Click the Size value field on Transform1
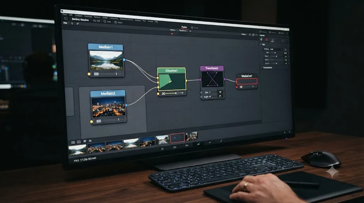 point(220,92)
